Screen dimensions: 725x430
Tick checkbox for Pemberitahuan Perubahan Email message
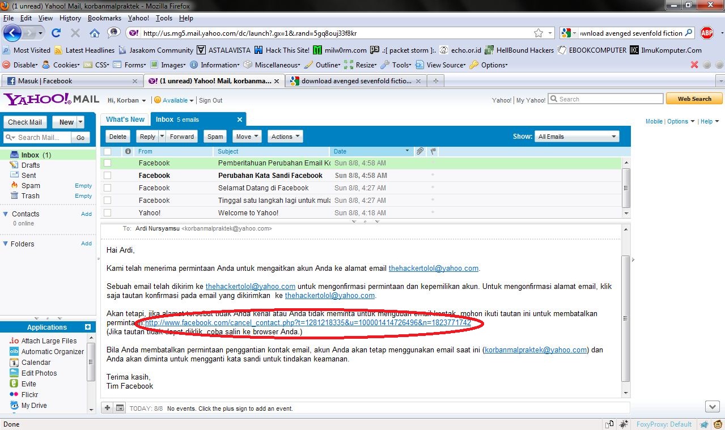click(108, 163)
